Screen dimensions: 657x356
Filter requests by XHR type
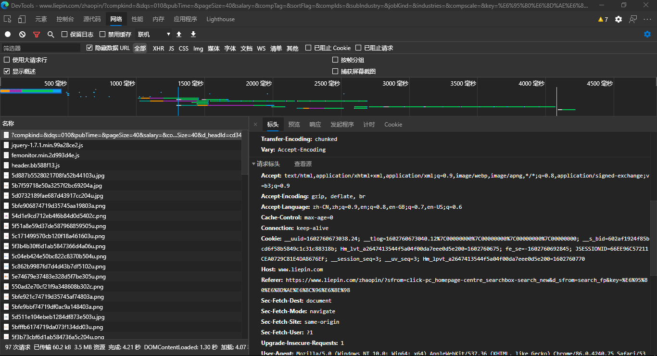coord(158,48)
